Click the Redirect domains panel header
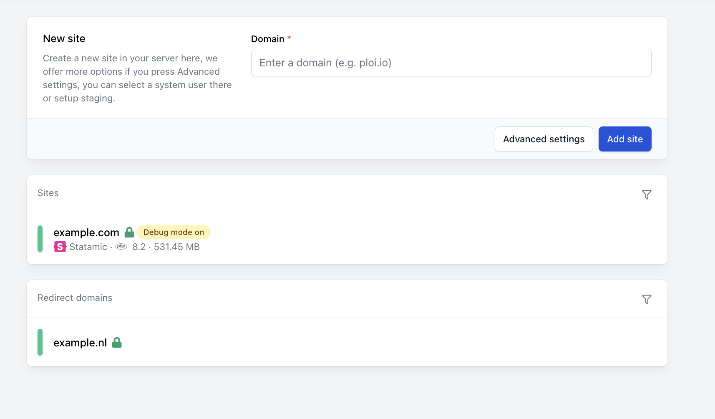The width and height of the screenshot is (715, 419). [75, 298]
